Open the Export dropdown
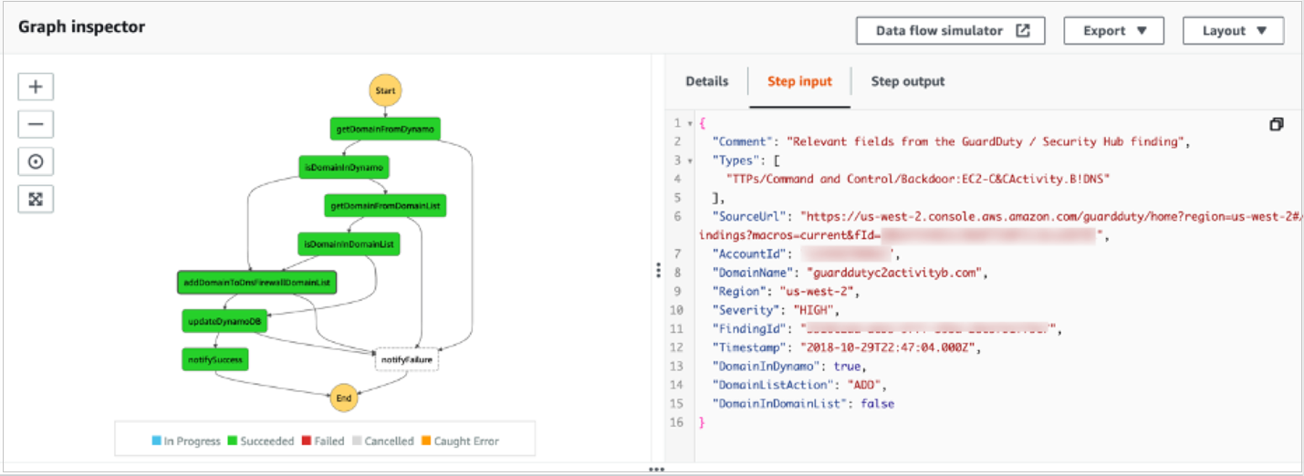Viewport: 1304px width, 476px height. point(1113,31)
